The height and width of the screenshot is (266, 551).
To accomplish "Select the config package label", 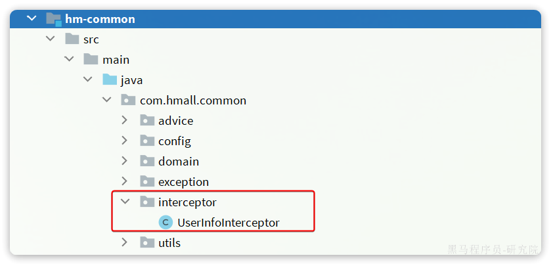I will (x=174, y=141).
